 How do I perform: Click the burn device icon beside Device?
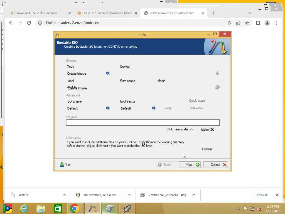[217, 73]
